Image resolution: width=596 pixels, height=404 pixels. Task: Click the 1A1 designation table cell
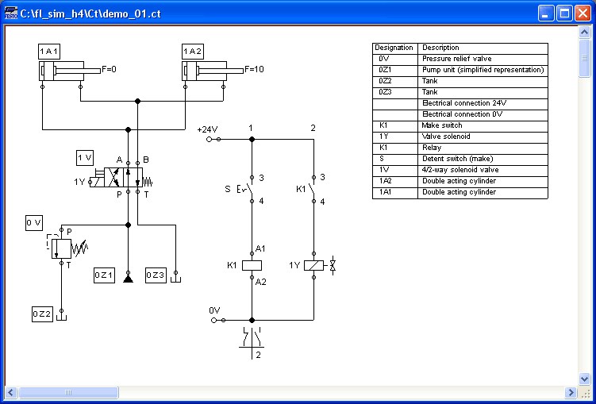click(x=395, y=192)
